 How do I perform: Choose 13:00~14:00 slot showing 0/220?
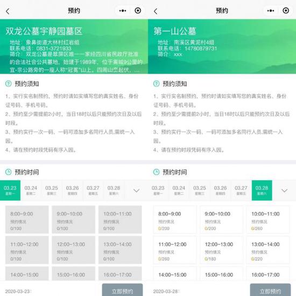pos(268,250)
